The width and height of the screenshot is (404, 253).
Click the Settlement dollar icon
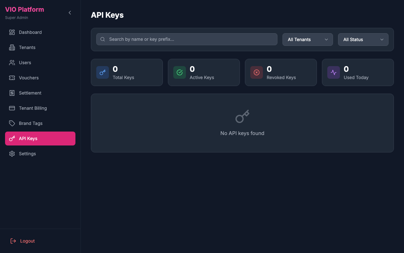tap(12, 93)
